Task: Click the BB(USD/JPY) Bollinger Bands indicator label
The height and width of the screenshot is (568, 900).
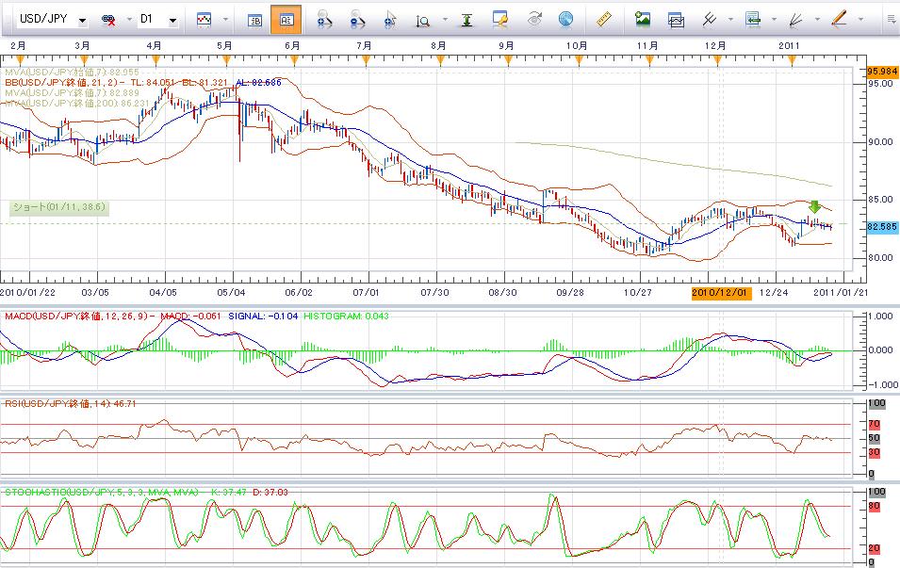Action: (57, 82)
